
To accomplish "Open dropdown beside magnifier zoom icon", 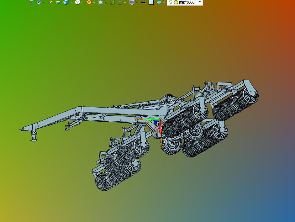I will pyautogui.click(x=106, y=3).
